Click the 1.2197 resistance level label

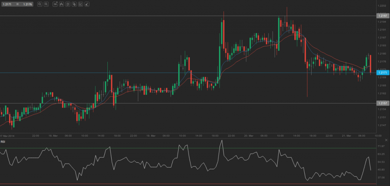(382, 16)
